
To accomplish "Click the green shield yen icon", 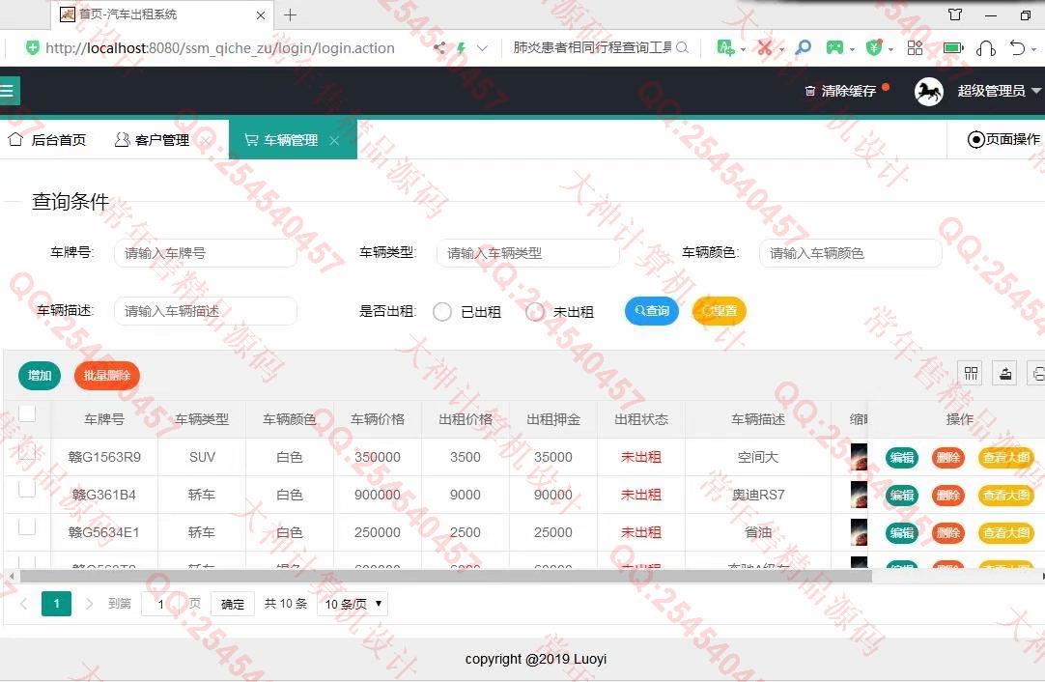I will [874, 47].
